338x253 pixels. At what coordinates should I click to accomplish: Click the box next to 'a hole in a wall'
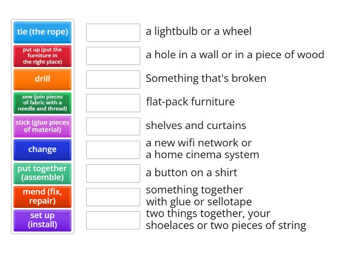(112, 56)
